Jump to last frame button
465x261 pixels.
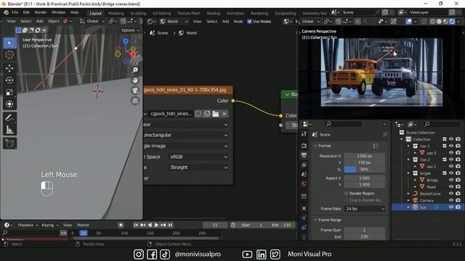[170, 225]
